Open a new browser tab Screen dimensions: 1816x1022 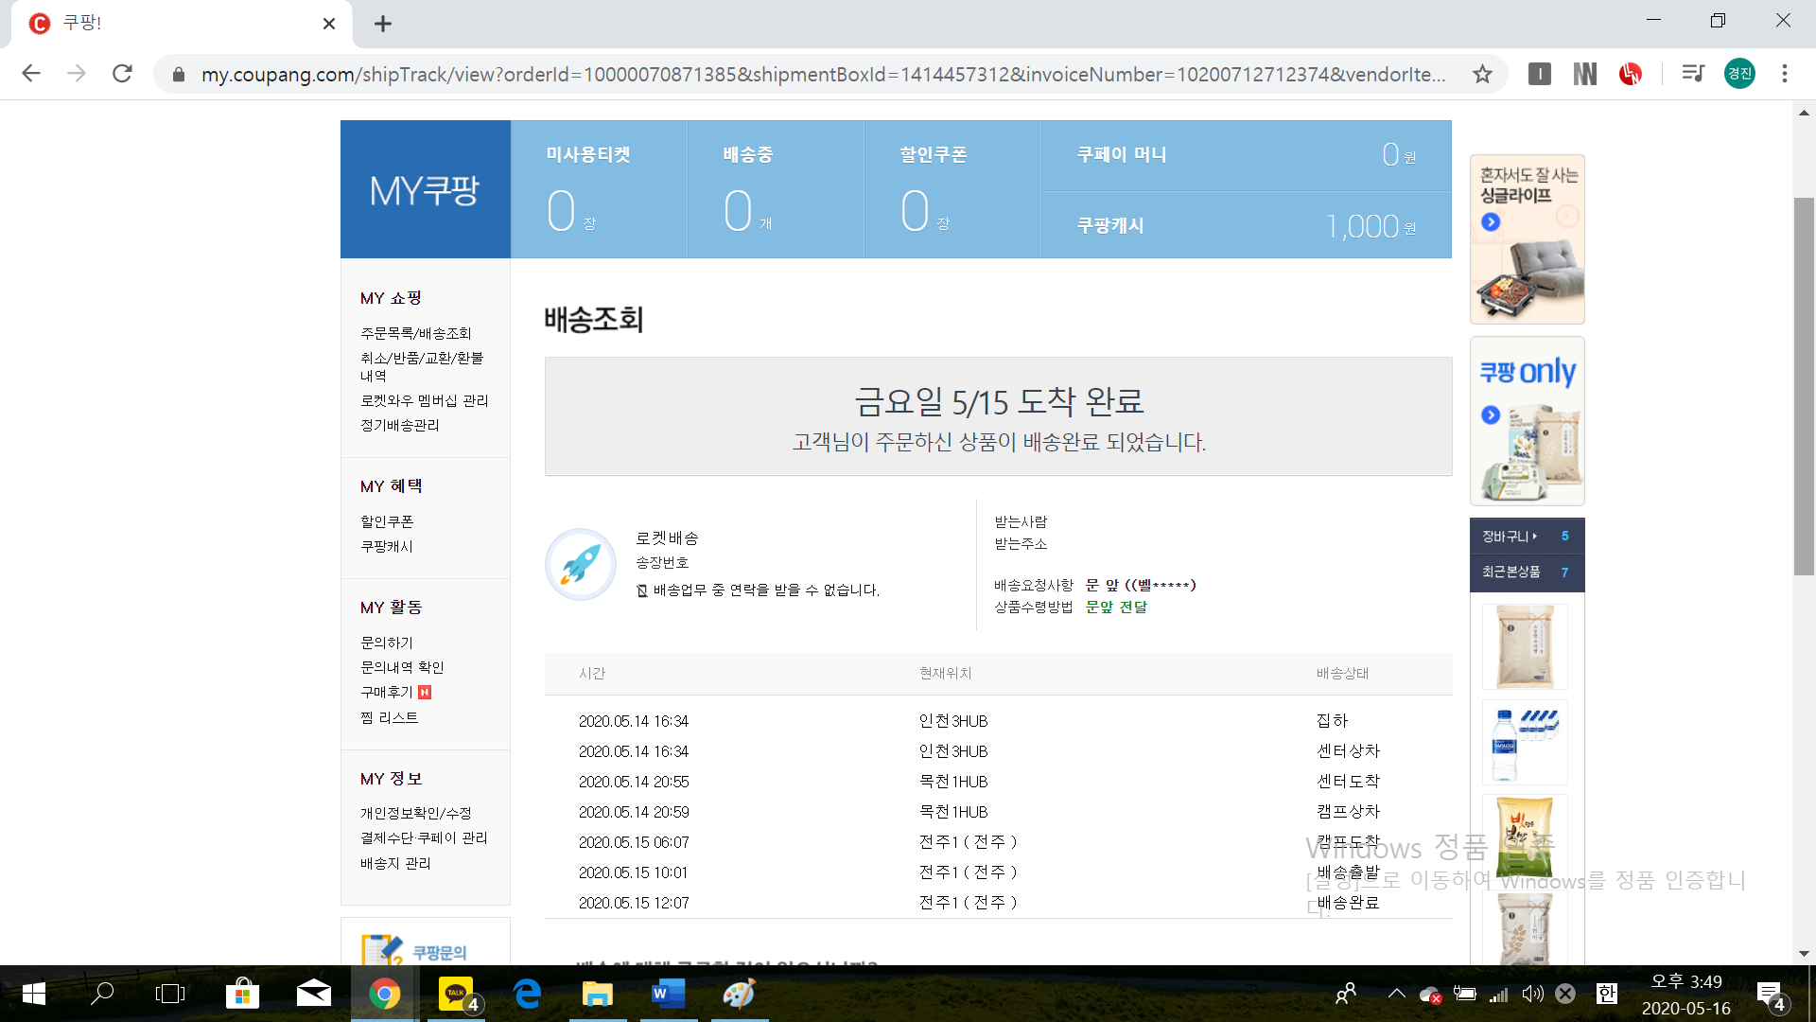pos(382,24)
